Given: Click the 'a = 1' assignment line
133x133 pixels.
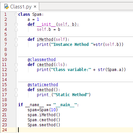Looking at the screenshot, I should point(33,19).
